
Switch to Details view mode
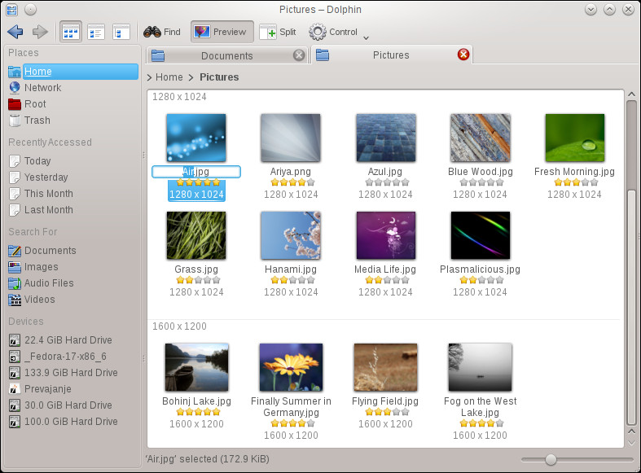point(121,32)
